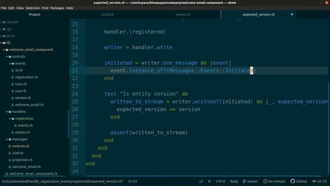
Task: Click the registration.rb file icon
Action: pyautogui.click(x=12, y=78)
